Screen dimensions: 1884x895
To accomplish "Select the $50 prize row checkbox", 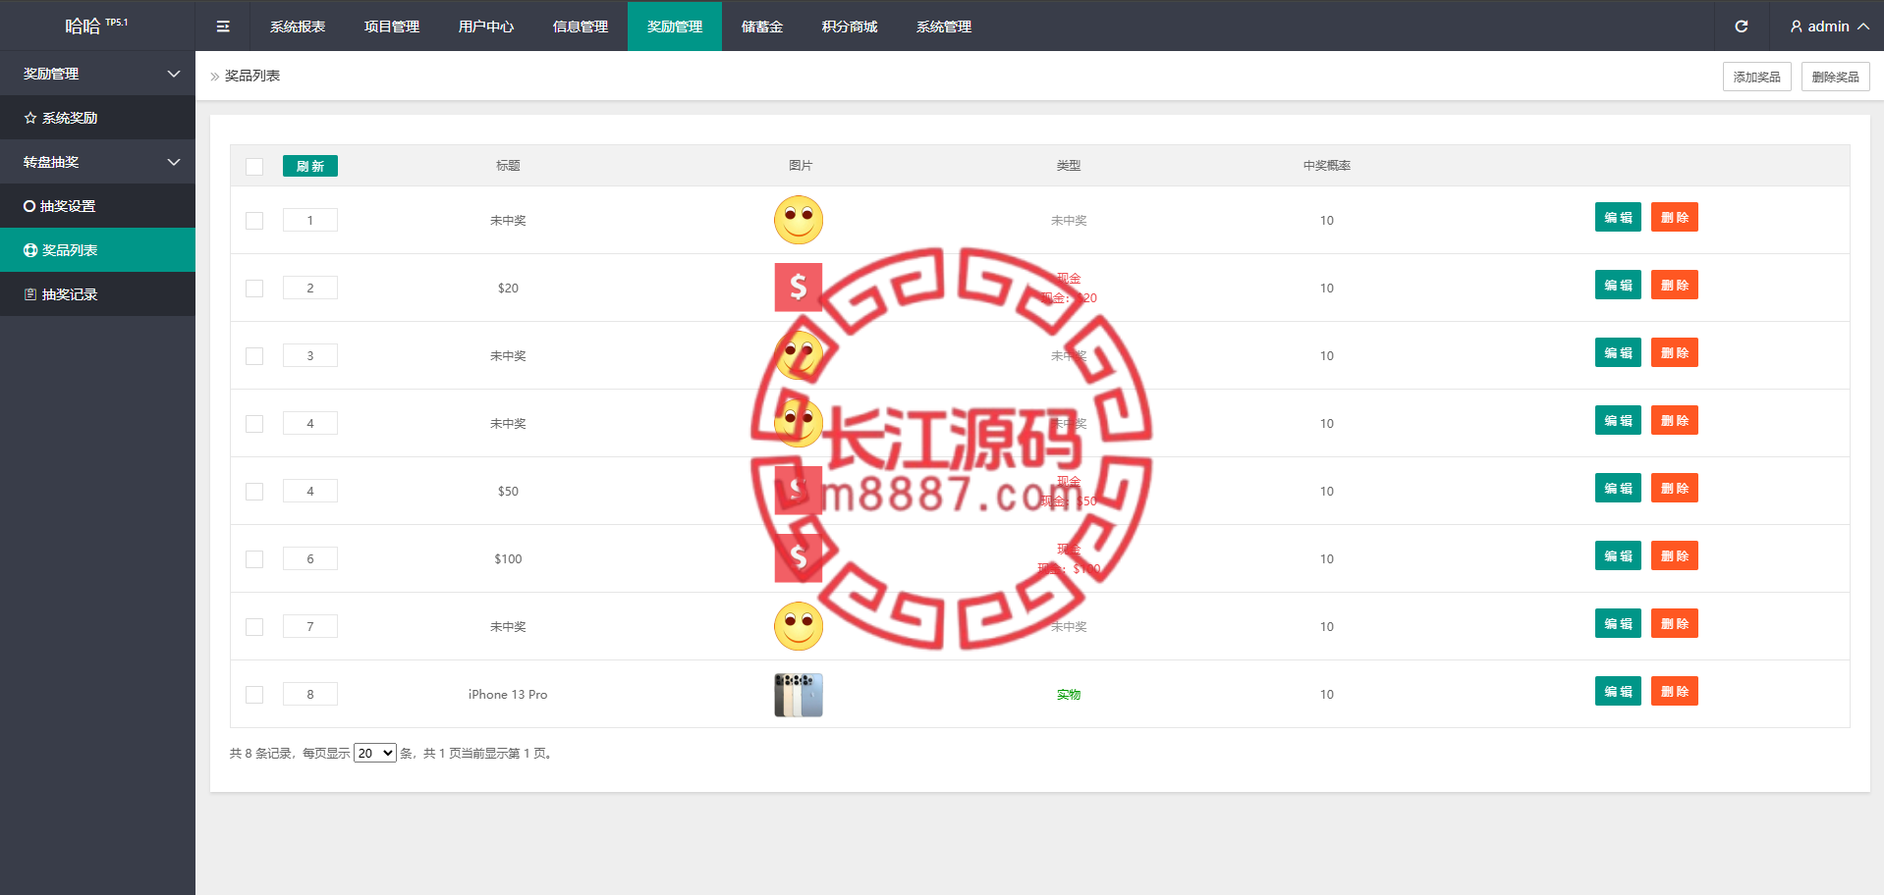I will pos(254,492).
